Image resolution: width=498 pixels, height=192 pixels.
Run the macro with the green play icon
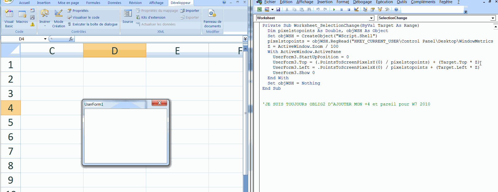pos(334,9)
